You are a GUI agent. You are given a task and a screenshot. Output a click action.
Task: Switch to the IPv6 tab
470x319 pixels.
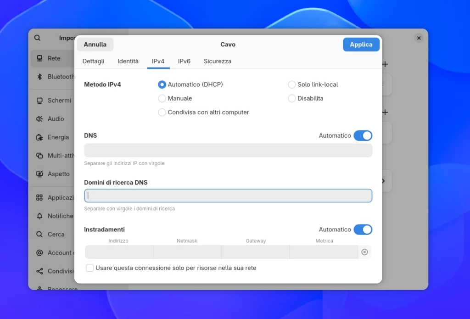pos(184,61)
